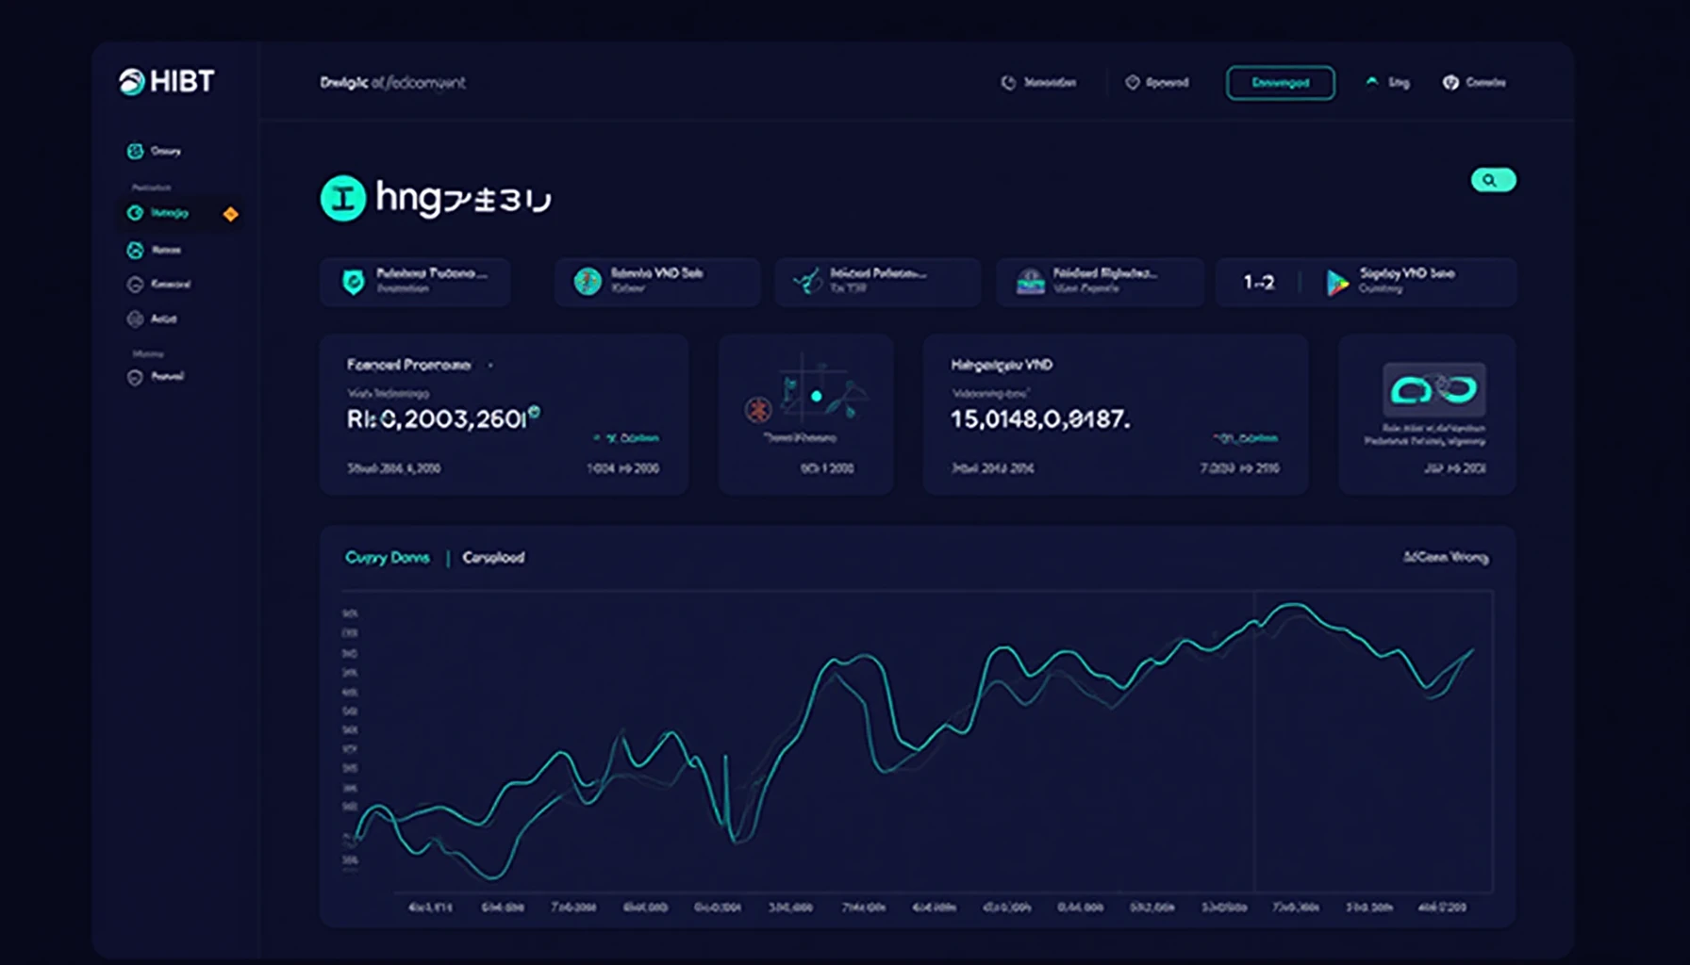
Task: Open the bottom sidebar item, alone in its section
Action: coord(156,377)
